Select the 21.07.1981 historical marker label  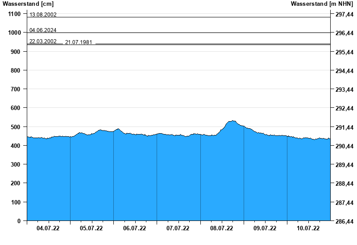point(79,42)
